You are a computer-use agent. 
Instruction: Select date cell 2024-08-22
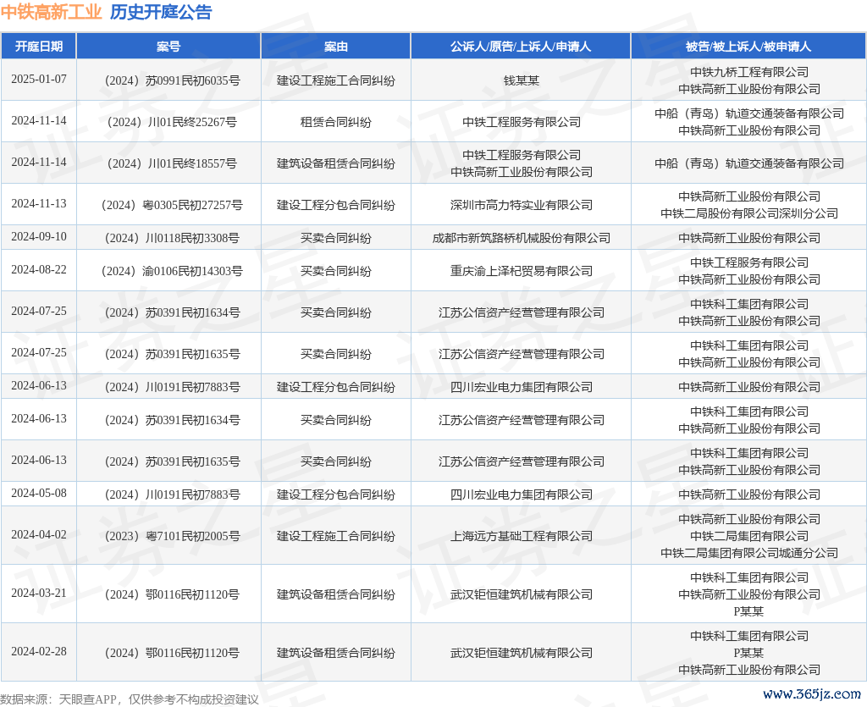[39, 270]
